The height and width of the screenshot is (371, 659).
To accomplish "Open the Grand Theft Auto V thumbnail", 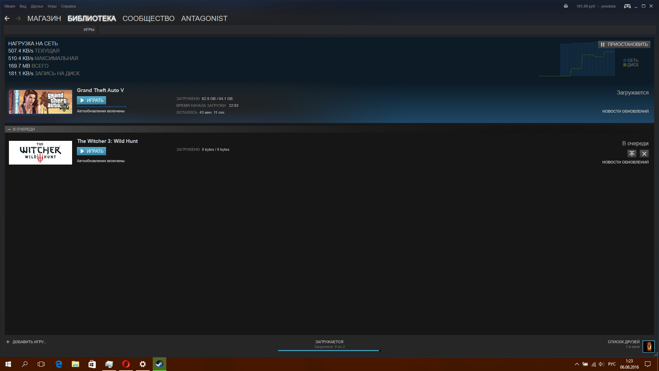I will point(41,102).
